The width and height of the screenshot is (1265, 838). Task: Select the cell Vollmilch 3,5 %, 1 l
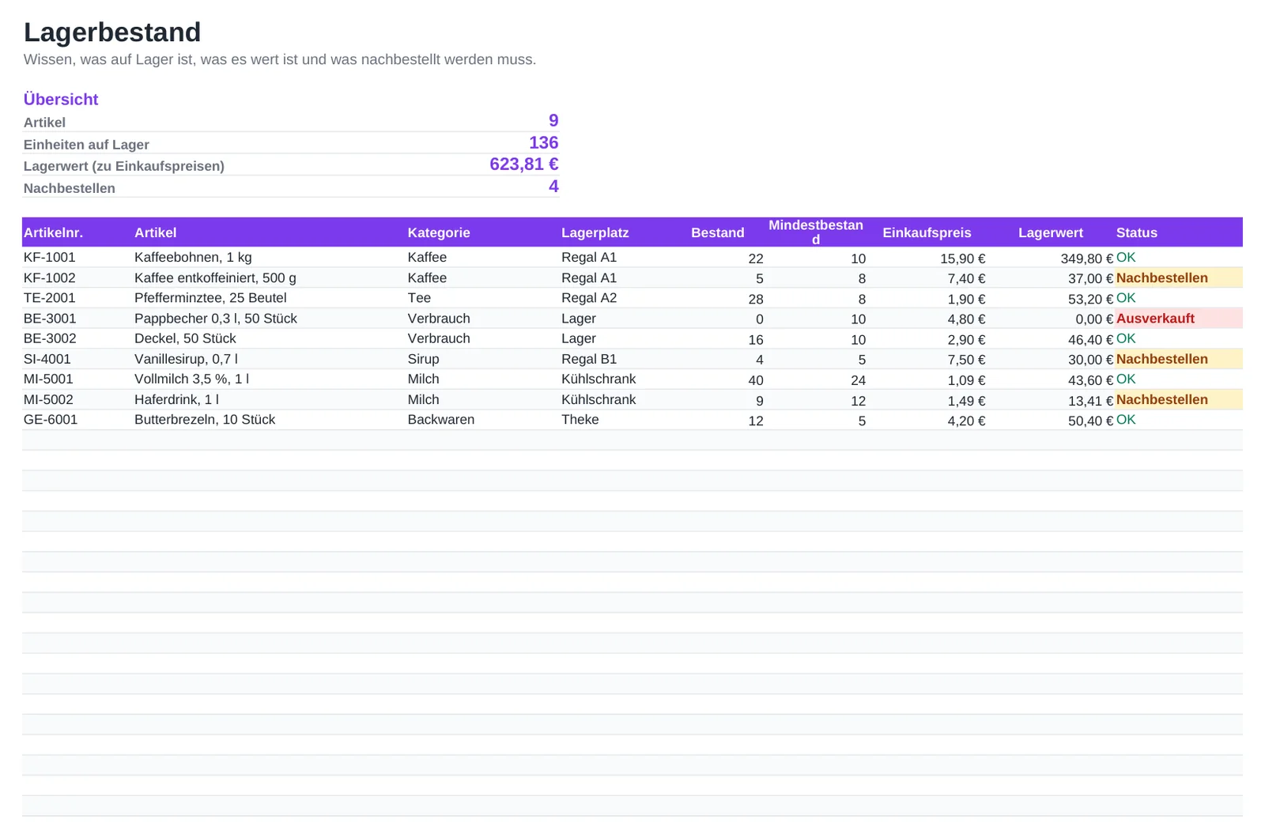pyautogui.click(x=191, y=379)
